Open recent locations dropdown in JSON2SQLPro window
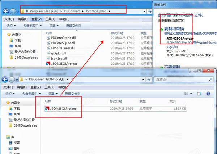Image resolution: width=217 pixels, height=154 pixels. coord(18,12)
